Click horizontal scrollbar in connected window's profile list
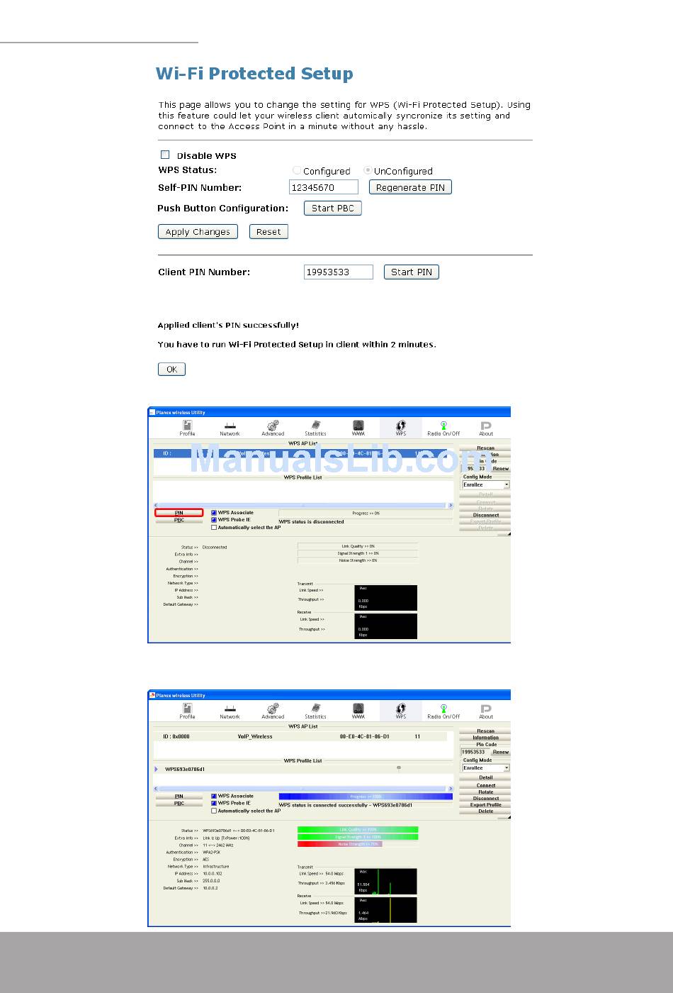The width and height of the screenshot is (673, 993). pos(303,789)
